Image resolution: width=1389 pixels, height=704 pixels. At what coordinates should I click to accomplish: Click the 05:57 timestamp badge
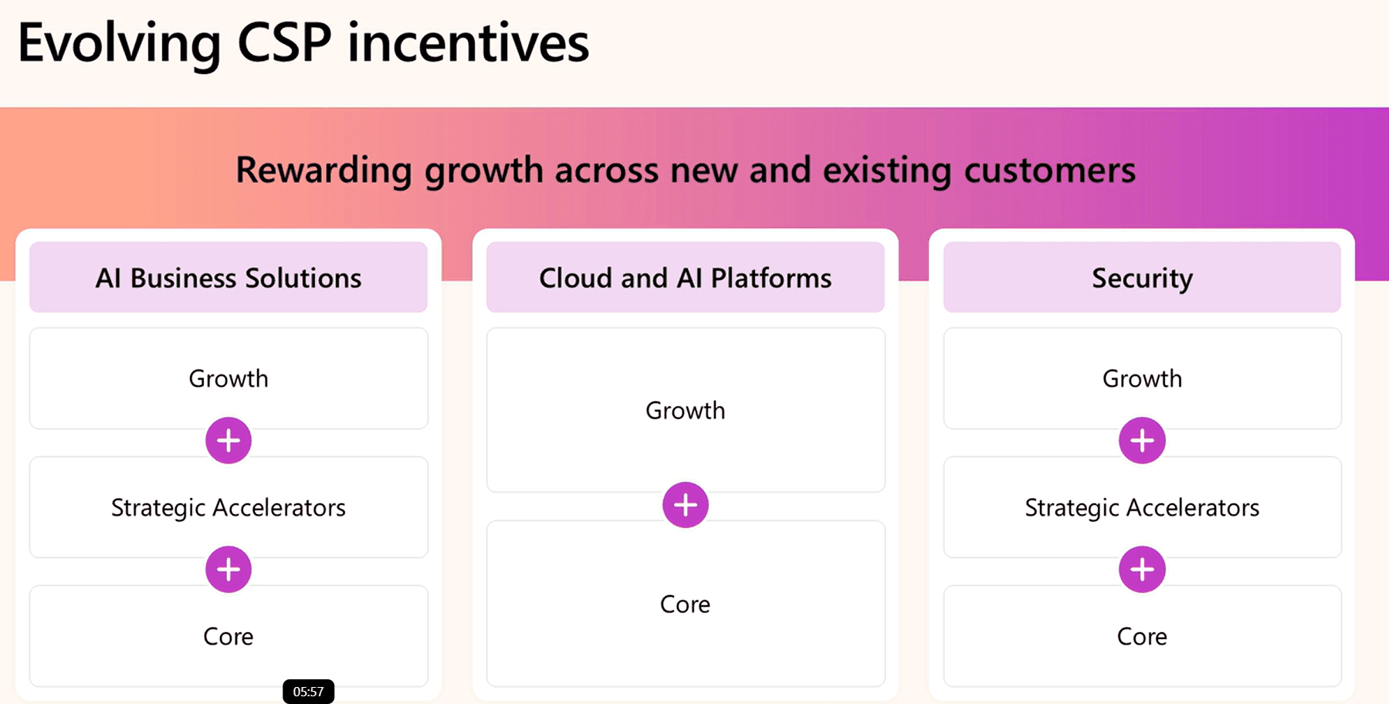(x=308, y=692)
